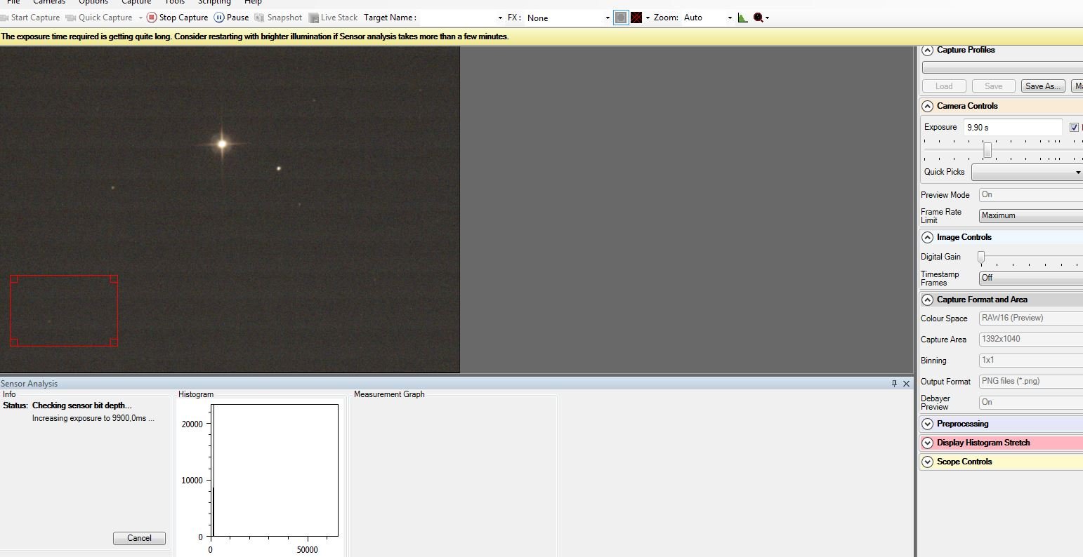
Task: Expand the Preprocessing section
Action: coord(927,424)
